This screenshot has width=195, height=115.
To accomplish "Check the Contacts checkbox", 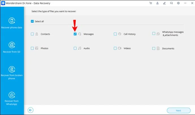I will (x=32, y=34).
